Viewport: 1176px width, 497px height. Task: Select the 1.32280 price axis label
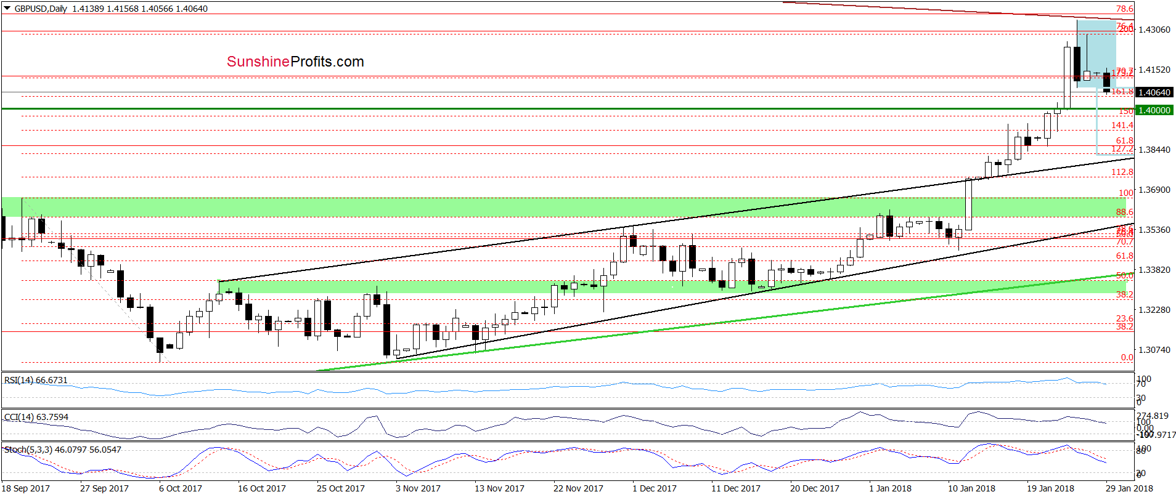tap(1154, 310)
